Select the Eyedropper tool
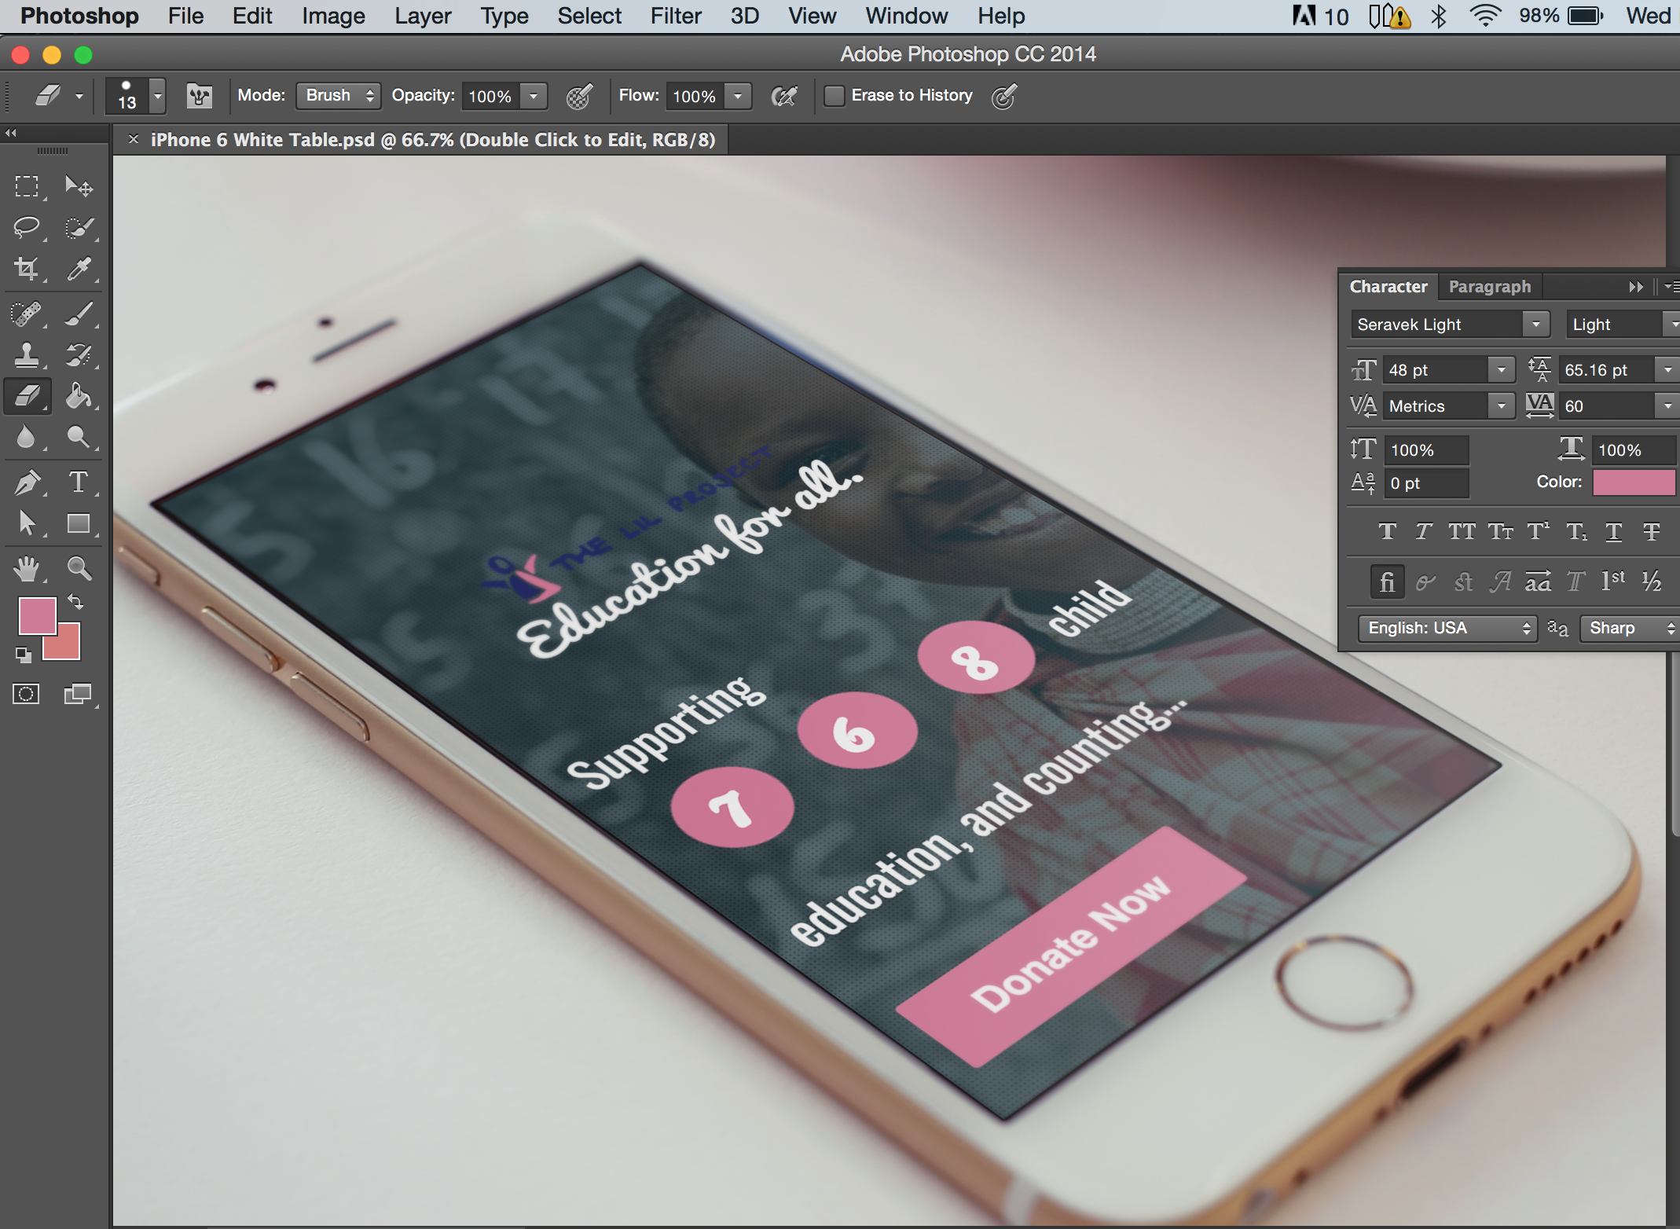Screen dimensions: 1680x1229 79,269
